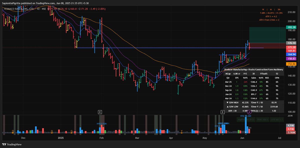Click the RVOL(x) | 20 label
This screenshot has width=300, height=148.
click(x=257, y=111)
